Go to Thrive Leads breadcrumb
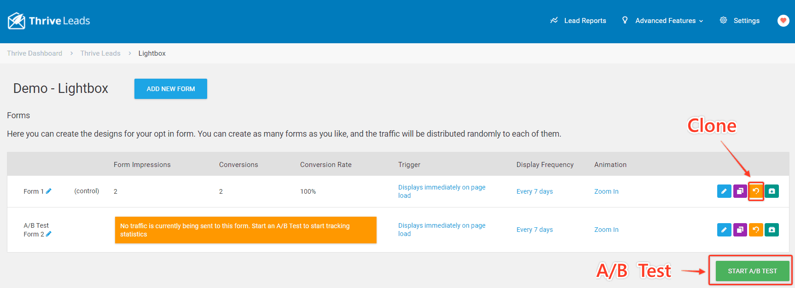This screenshot has width=795, height=288. pos(100,53)
